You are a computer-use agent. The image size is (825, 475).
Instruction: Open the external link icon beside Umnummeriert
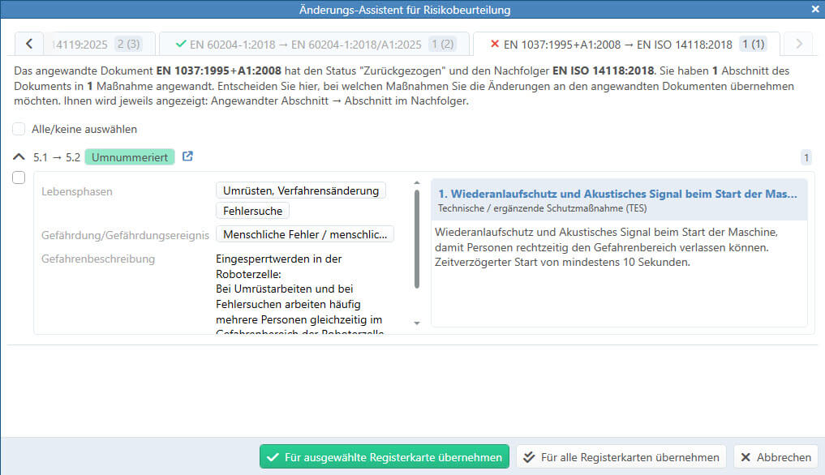[x=187, y=156]
